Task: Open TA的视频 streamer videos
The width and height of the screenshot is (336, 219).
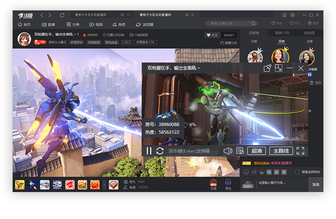Action: point(139,35)
